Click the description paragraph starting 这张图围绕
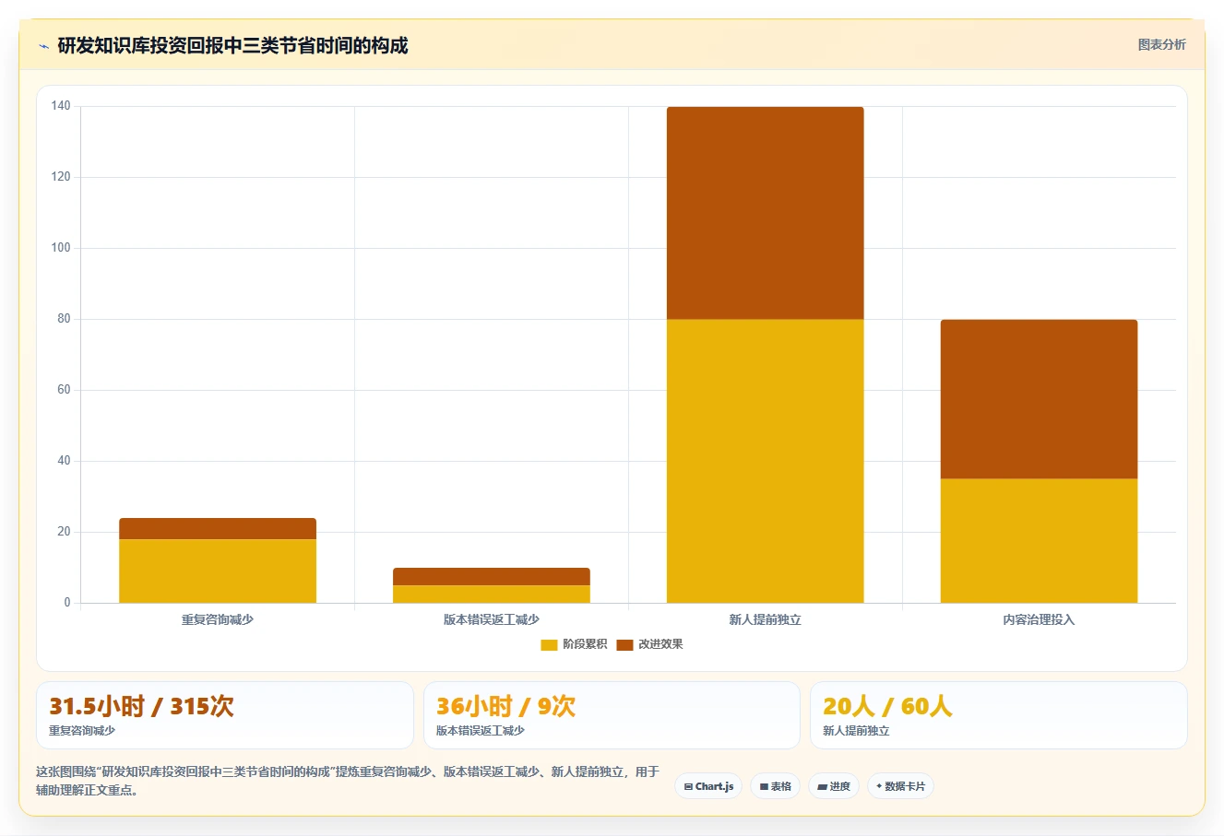1224x836 pixels. (348, 781)
